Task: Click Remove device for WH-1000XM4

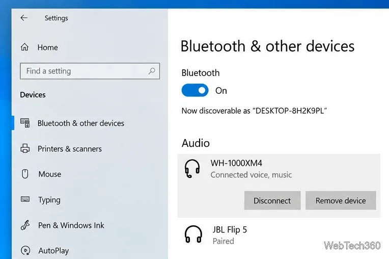Action: pos(341,200)
